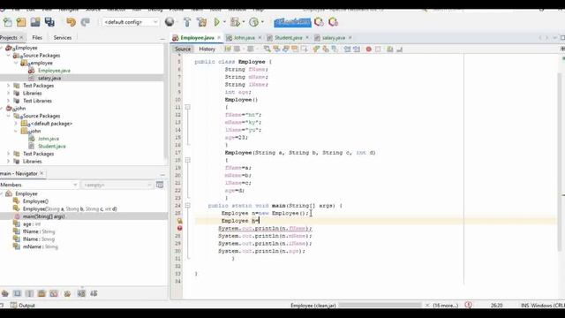Screen dimensions: 565x318
Task: Select Employee.java in the Projects tree
Action: pyautogui.click(x=54, y=71)
